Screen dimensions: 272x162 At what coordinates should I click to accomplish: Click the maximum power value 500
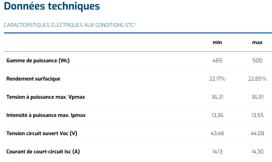click(257, 60)
